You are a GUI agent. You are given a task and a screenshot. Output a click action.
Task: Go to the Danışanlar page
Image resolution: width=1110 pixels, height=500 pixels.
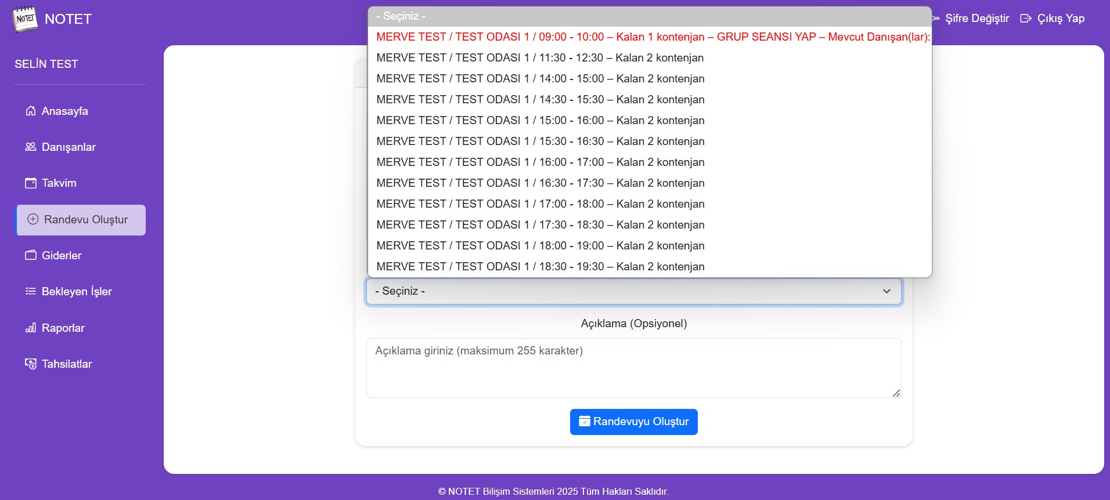[x=80, y=147]
